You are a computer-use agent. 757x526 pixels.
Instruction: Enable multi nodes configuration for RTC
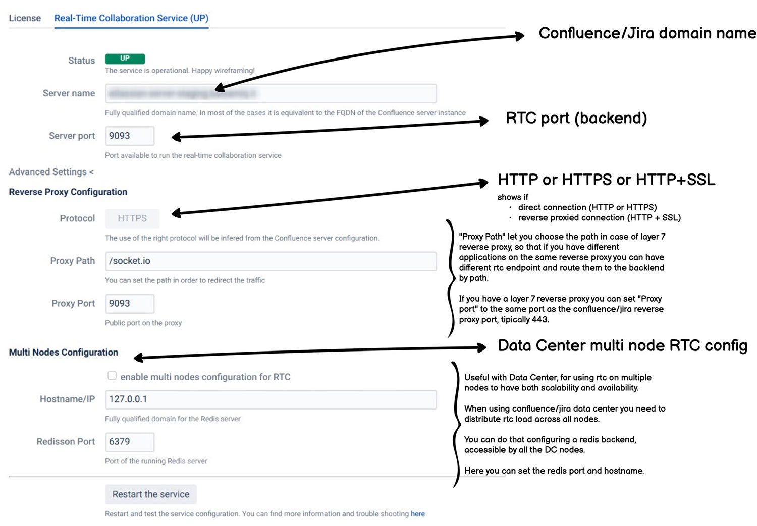click(112, 376)
